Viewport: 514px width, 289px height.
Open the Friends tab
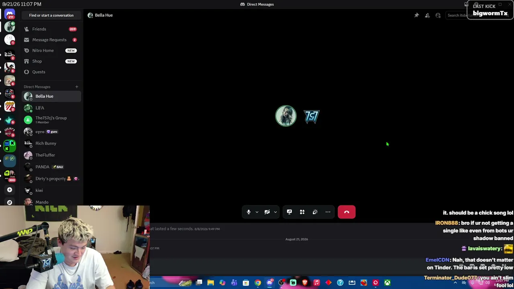click(x=51, y=29)
